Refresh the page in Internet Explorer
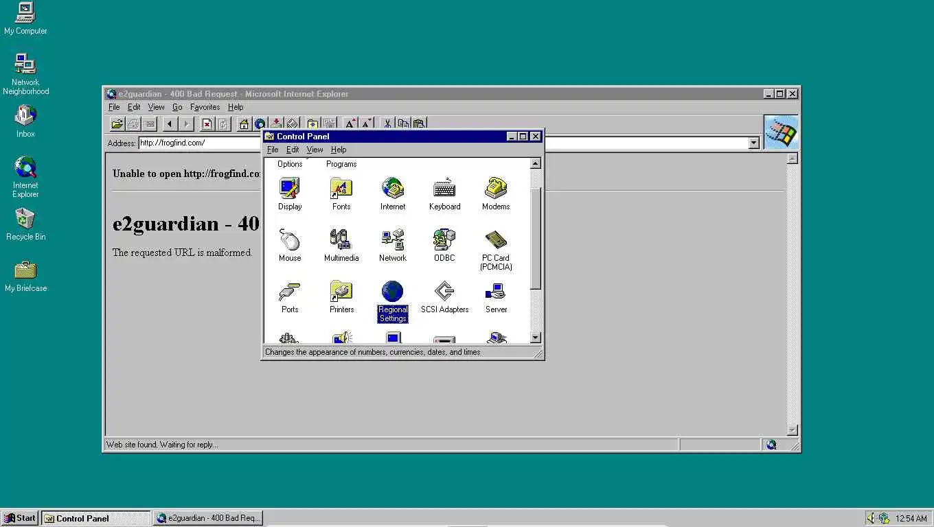Screen dimensions: 934x527 tap(223, 124)
